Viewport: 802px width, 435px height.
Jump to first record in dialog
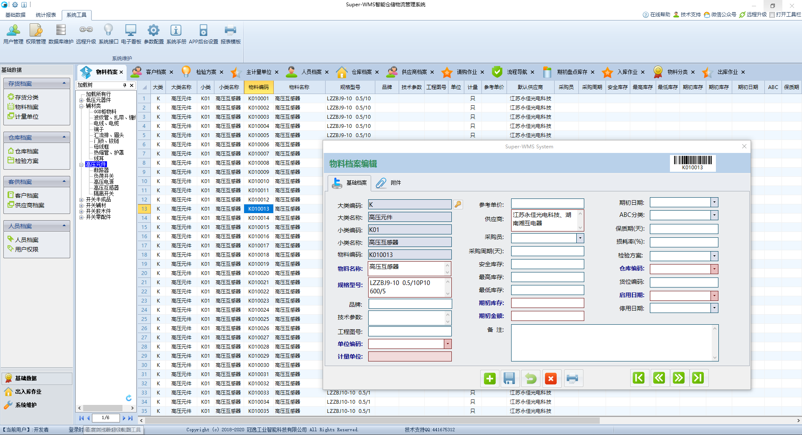point(639,378)
